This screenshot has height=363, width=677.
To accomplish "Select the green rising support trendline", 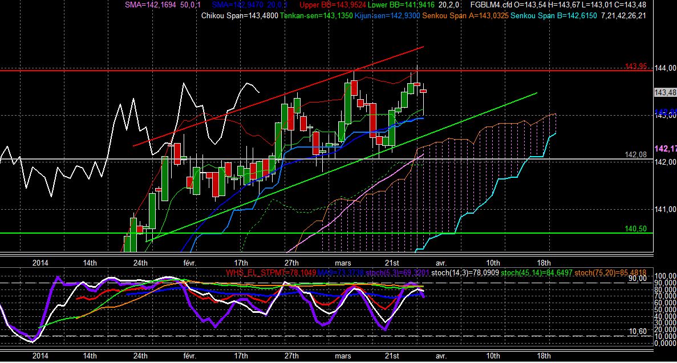I will click(341, 167).
